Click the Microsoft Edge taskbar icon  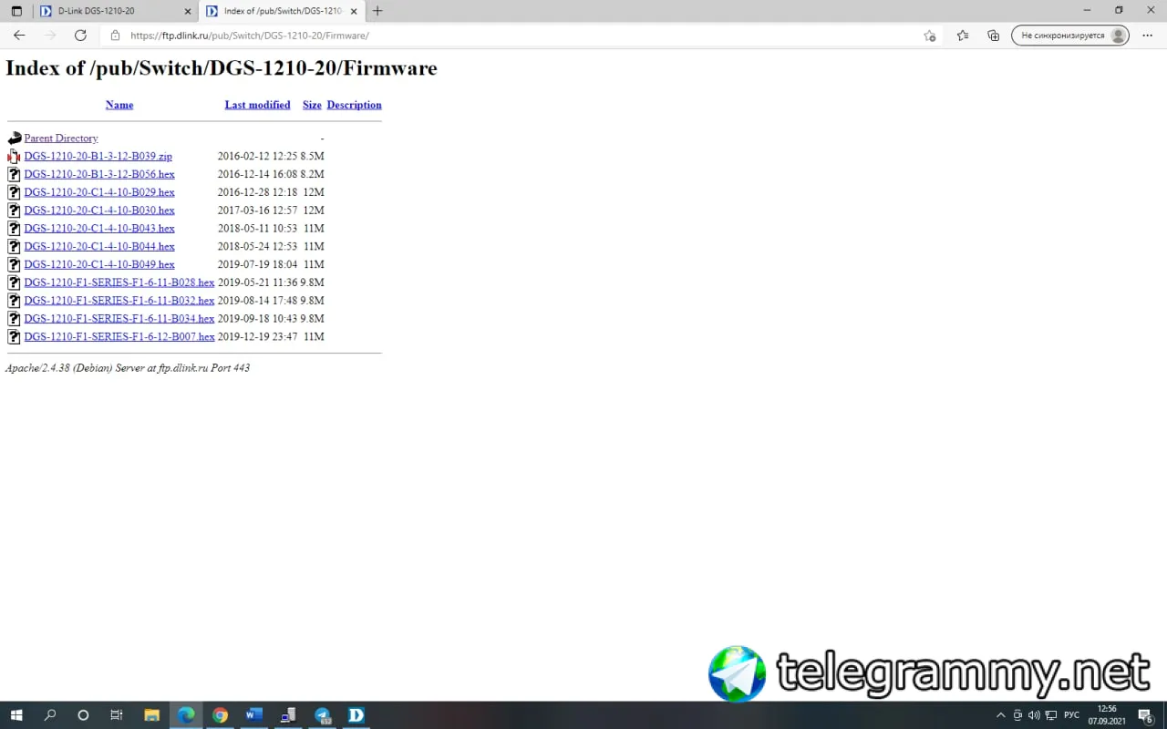(x=186, y=715)
